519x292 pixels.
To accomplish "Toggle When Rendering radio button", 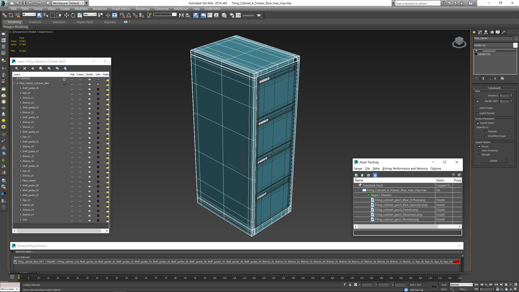I will [x=480, y=150].
